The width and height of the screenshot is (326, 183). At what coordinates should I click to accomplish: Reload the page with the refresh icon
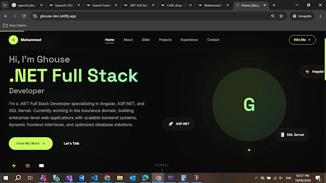click(x=24, y=16)
